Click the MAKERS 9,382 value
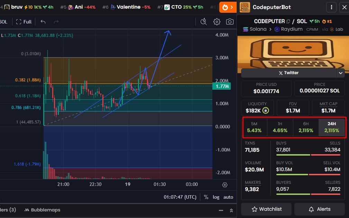This screenshot has height=218, width=349. pos(252,189)
